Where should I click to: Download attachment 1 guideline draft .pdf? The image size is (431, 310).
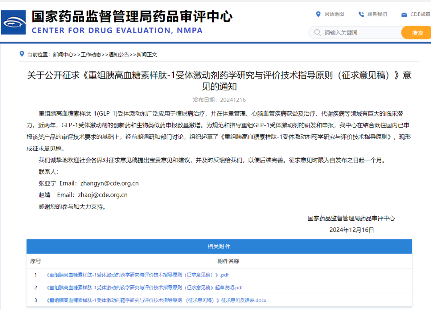tap(138, 275)
